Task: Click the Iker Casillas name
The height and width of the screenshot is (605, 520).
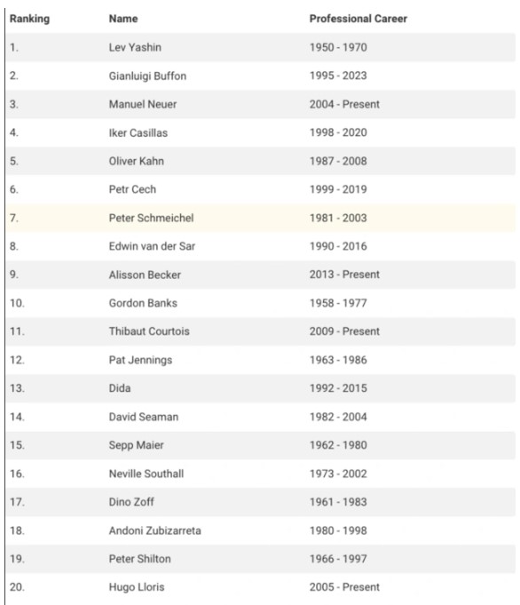Action: pos(138,132)
